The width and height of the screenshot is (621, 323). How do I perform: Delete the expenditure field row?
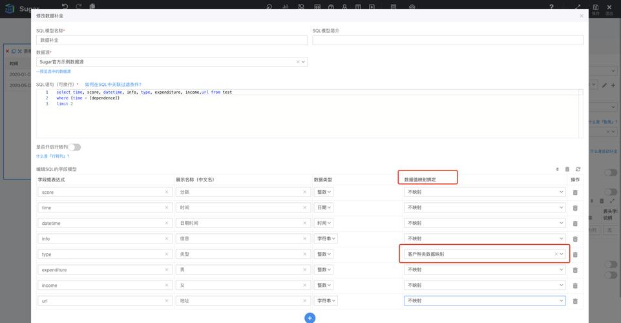[575, 270]
